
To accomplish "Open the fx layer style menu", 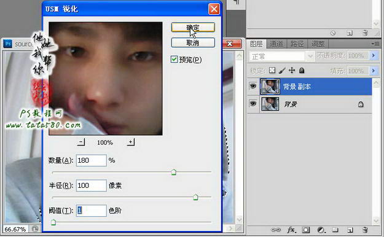I will tap(291, 230).
